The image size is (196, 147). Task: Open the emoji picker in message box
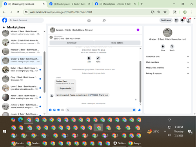pos(134,110)
